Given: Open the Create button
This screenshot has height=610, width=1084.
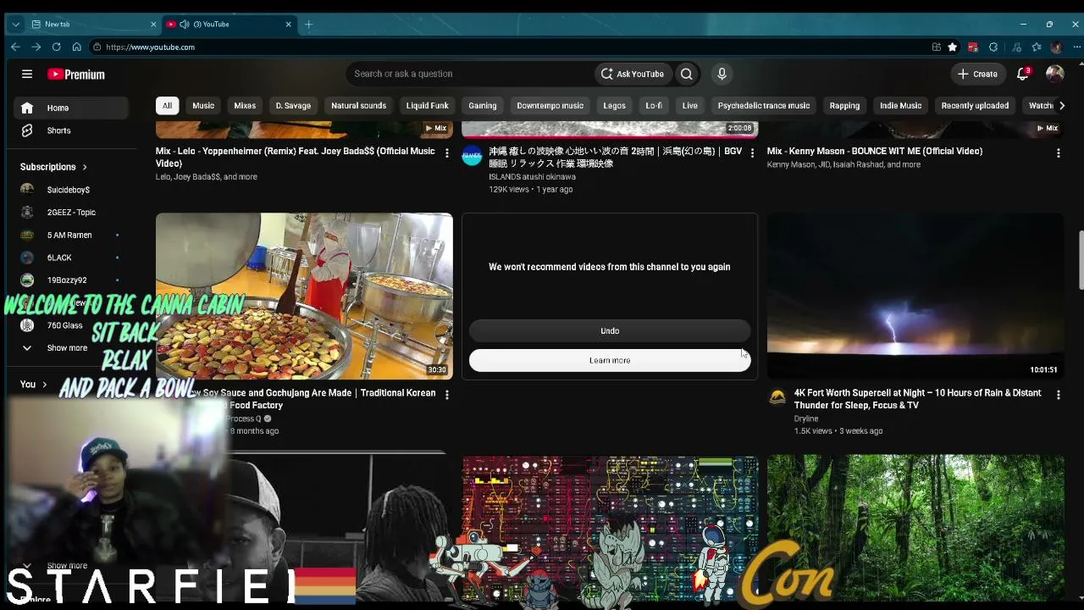Looking at the screenshot, I should (977, 74).
